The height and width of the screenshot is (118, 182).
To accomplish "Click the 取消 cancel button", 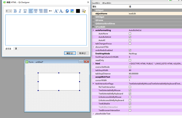I will tap(83, 53).
